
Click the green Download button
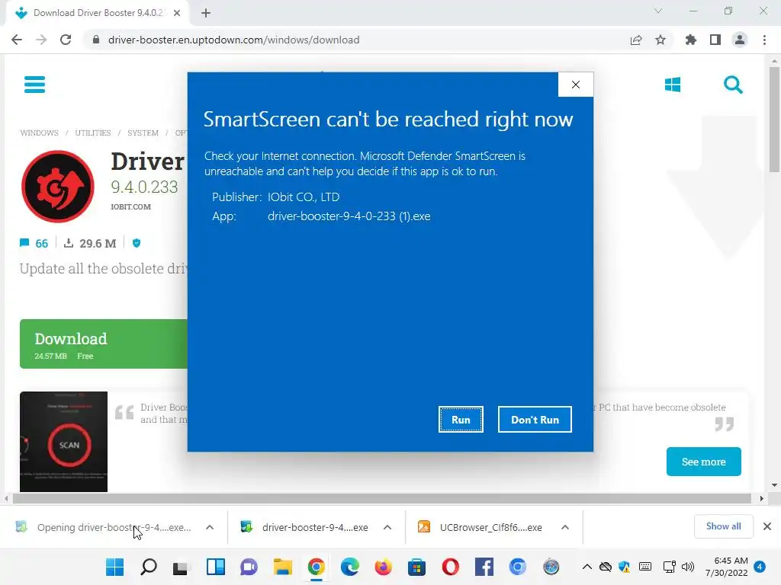(104, 344)
